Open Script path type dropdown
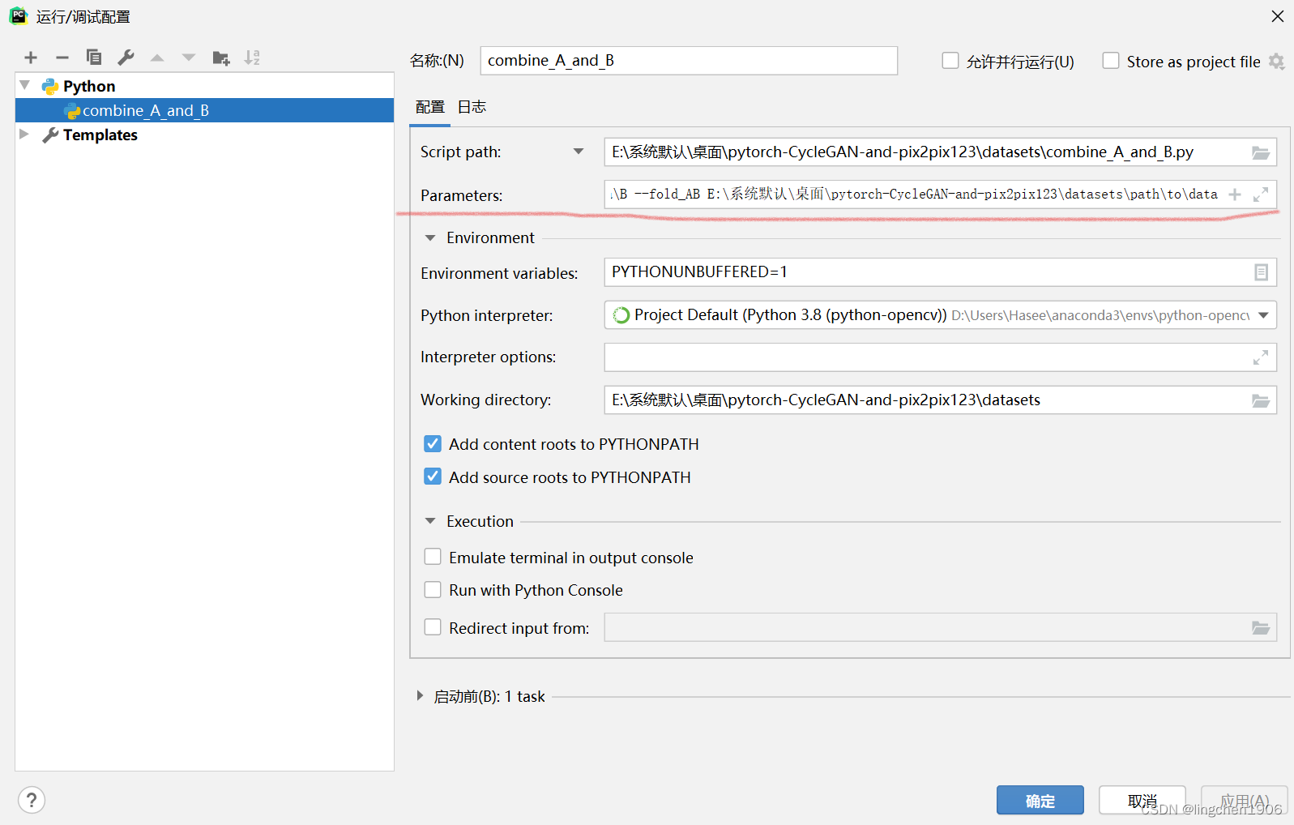Image resolution: width=1294 pixels, height=825 pixels. point(579,152)
